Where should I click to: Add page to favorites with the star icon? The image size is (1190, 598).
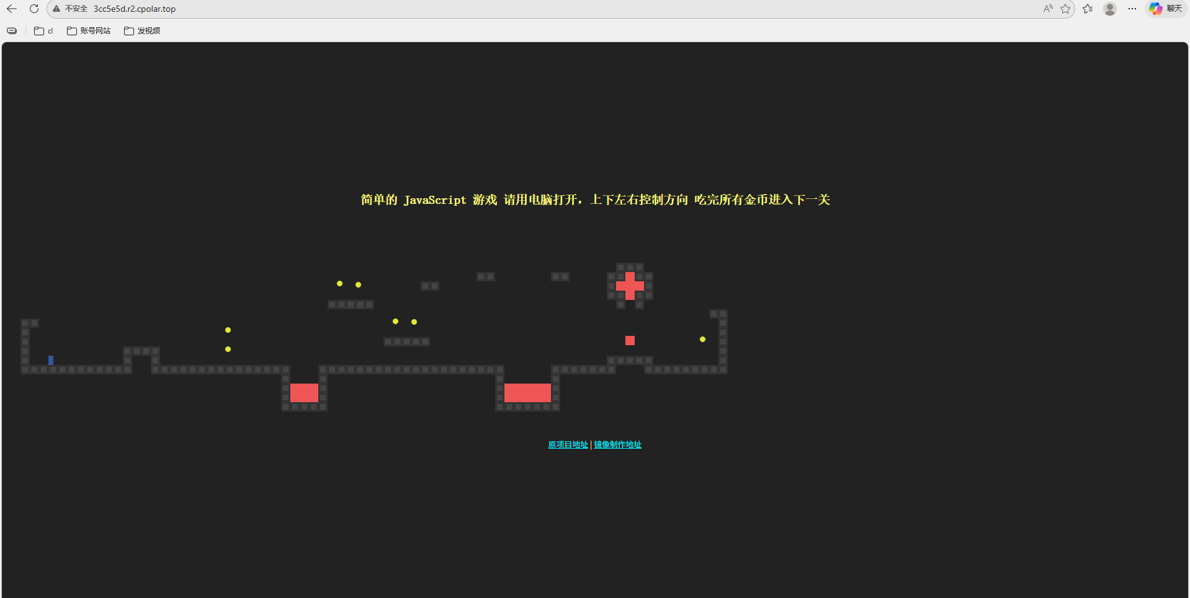coord(1065,9)
